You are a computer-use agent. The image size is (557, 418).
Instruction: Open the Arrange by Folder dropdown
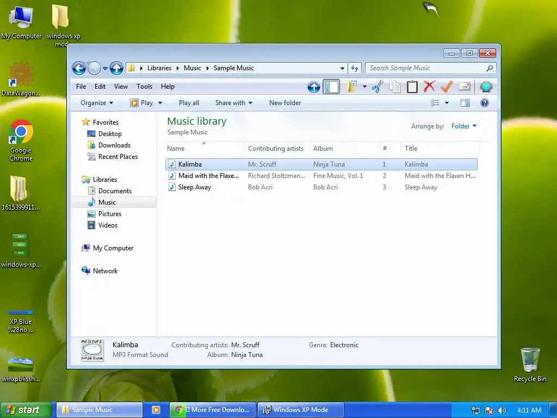(464, 126)
